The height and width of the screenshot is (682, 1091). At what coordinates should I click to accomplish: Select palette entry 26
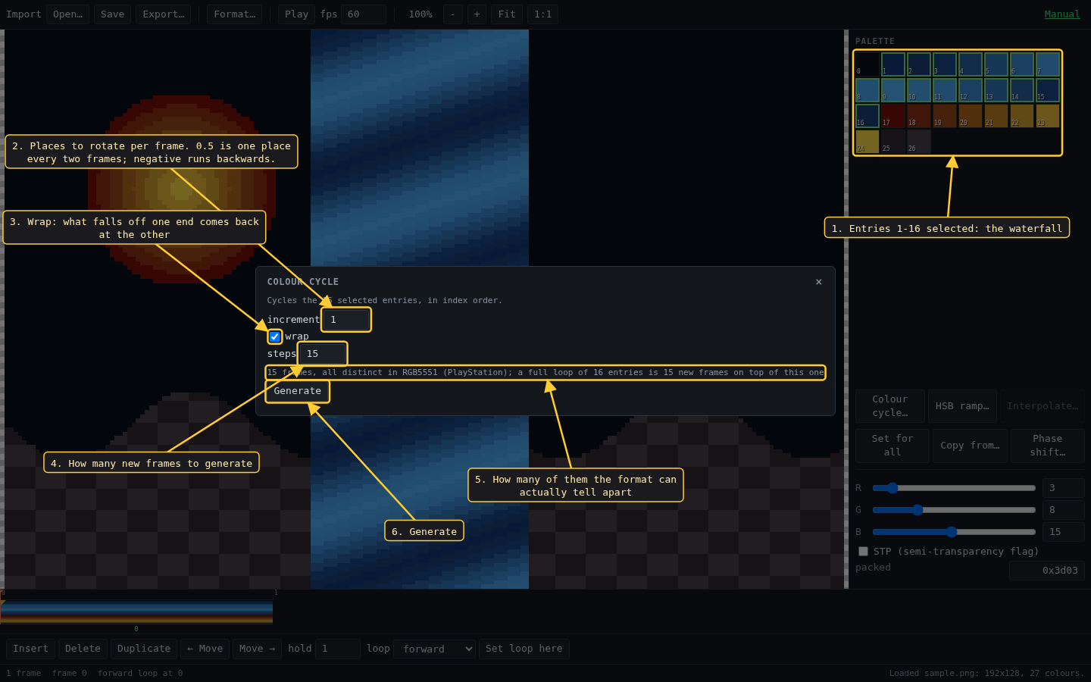tap(919, 142)
